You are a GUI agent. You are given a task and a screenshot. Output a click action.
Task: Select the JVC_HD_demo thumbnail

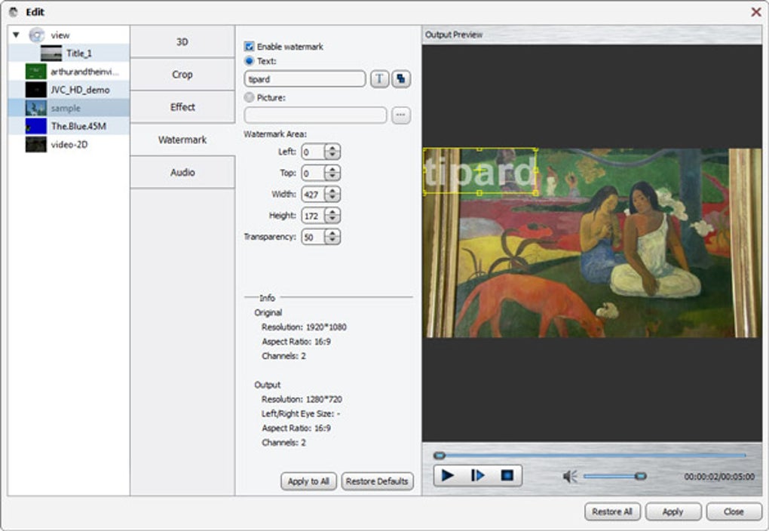(35, 90)
